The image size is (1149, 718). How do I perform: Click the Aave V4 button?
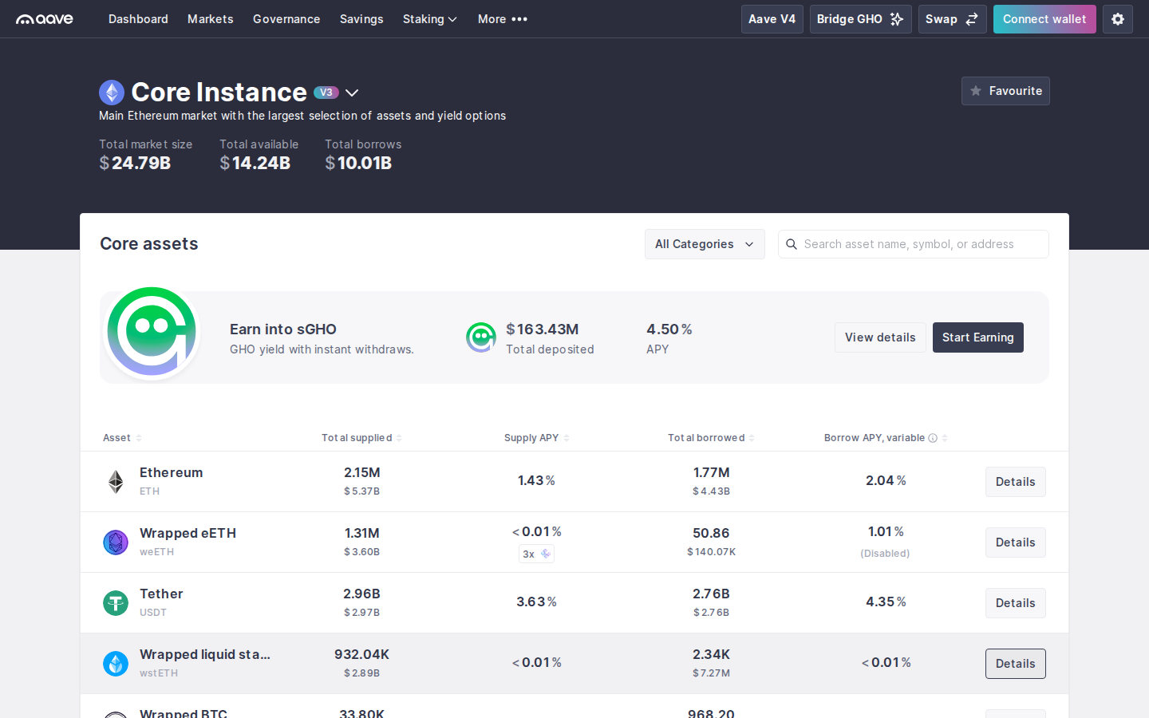(772, 19)
